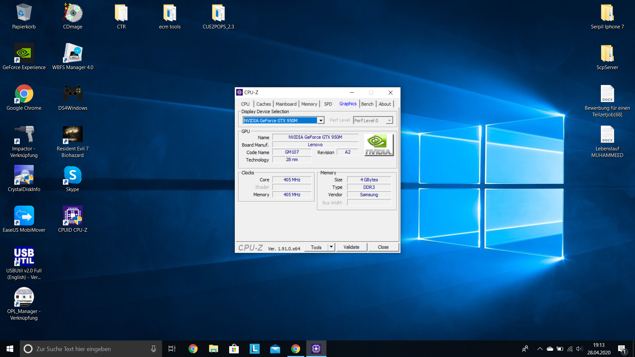This screenshot has width=635, height=357.
Task: Show hidden system tray icons
Action: pyautogui.click(x=540, y=349)
